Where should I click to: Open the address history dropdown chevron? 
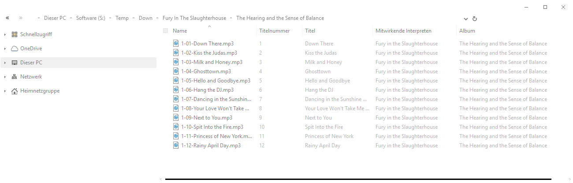[466, 19]
